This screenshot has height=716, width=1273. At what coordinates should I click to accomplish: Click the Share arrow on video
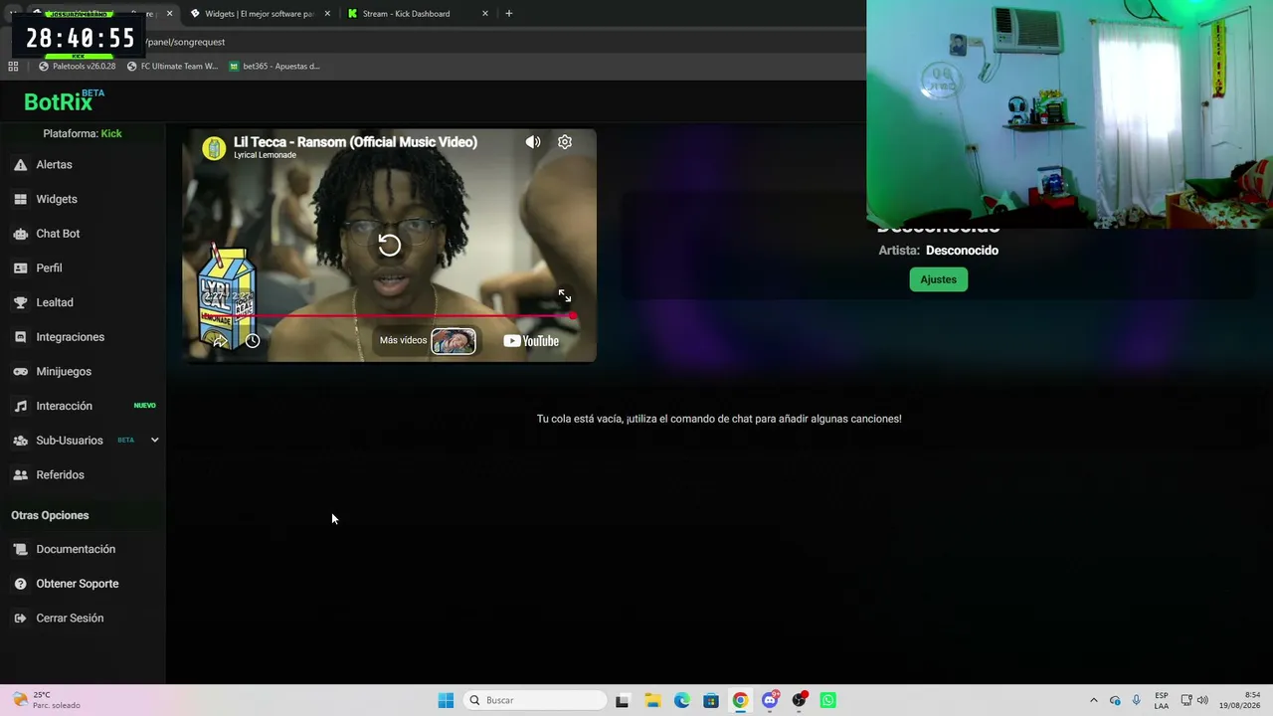pos(220,340)
